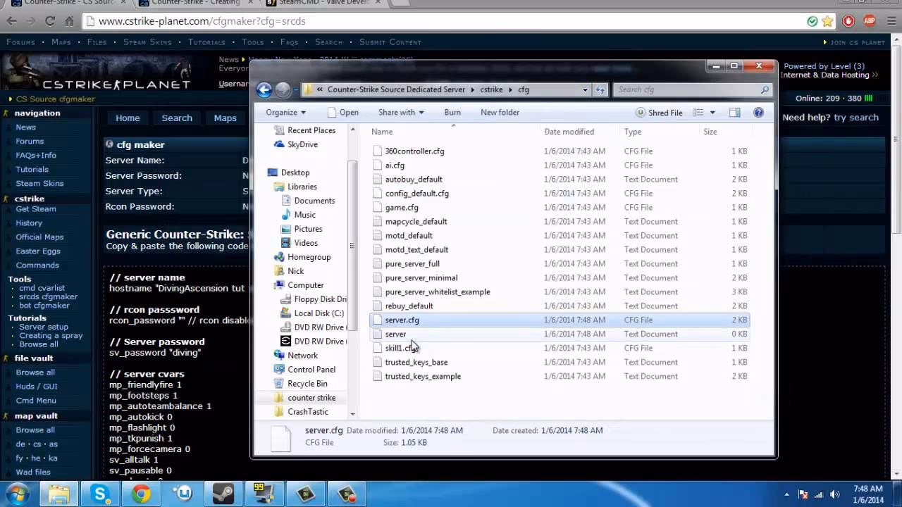This screenshot has width=902, height=507.
Task: Open the Organize dropdown menu
Action: coord(285,113)
